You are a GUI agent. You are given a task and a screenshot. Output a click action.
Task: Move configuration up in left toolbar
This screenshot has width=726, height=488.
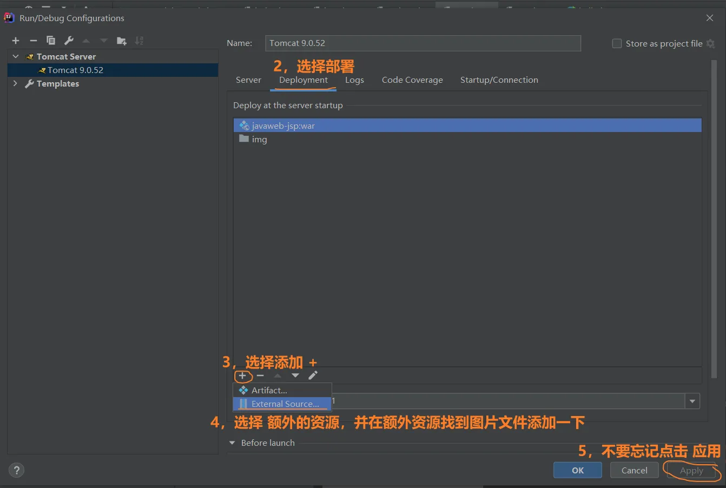tap(86, 41)
